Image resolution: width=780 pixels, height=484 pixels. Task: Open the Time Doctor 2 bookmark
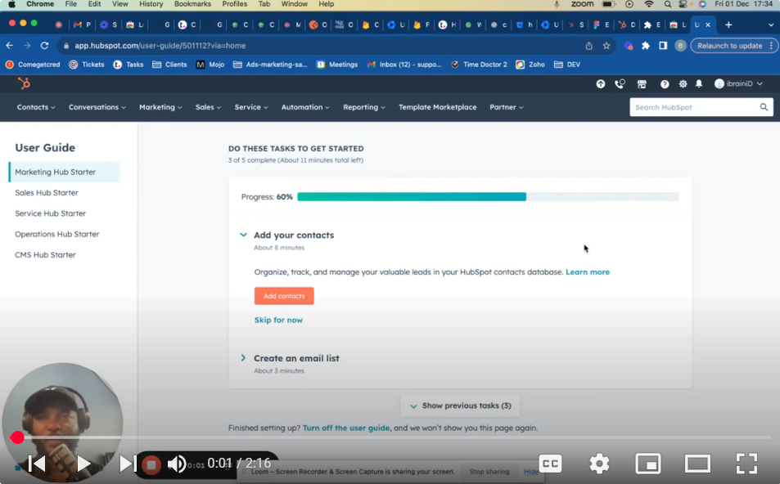point(479,65)
